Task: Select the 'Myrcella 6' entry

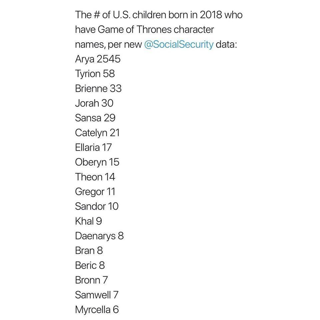Action: tap(97, 310)
